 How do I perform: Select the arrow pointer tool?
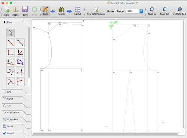10,33
